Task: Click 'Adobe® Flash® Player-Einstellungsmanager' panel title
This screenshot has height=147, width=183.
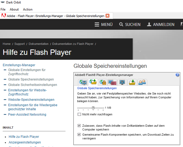Action: (104, 75)
